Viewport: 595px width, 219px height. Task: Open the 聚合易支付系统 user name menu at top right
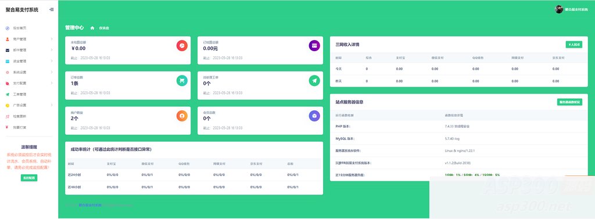(x=576, y=9)
